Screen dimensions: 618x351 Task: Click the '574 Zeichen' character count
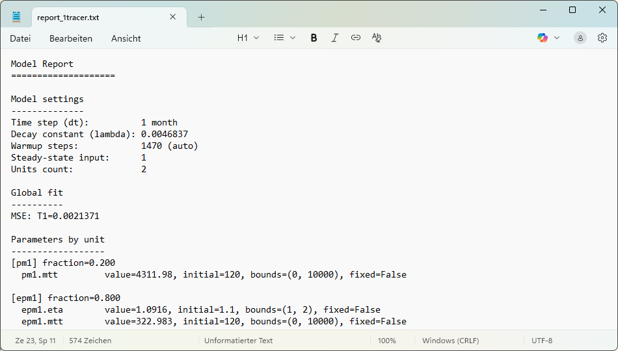(90, 341)
